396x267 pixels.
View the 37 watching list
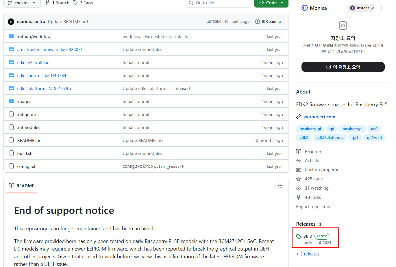[312, 188]
